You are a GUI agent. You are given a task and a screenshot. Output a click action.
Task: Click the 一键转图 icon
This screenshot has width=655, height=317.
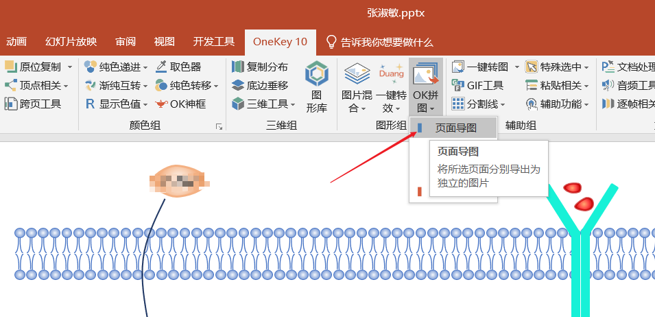(458, 67)
